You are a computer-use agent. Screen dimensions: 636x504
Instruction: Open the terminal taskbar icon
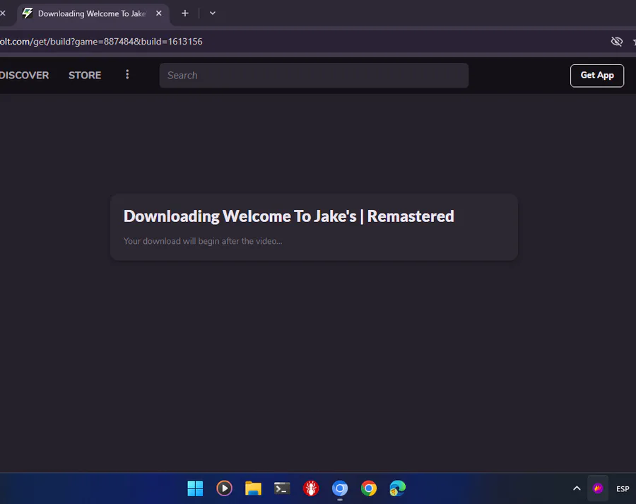click(282, 488)
